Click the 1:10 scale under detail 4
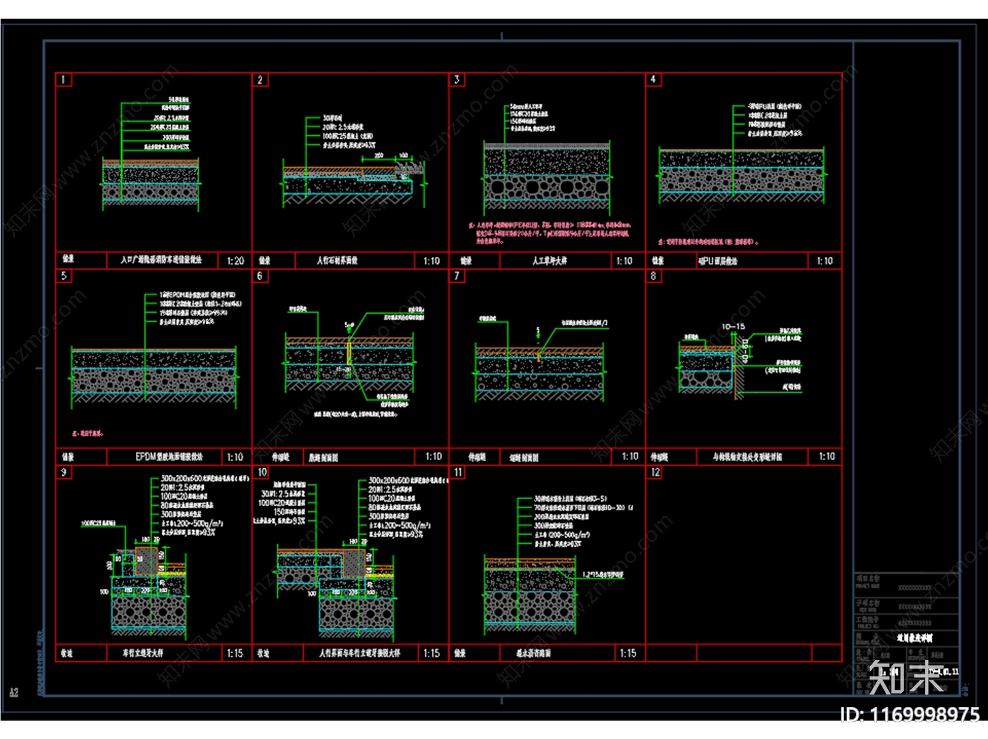988x739 pixels. point(825,261)
